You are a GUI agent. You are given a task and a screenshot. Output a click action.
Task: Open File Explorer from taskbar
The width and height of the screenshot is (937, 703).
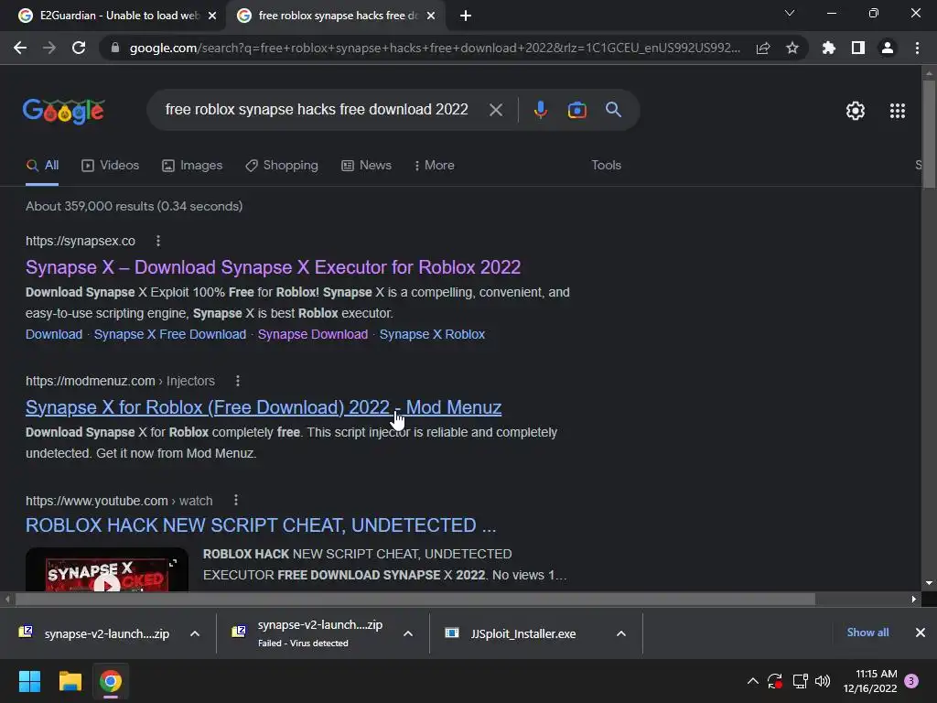point(70,681)
